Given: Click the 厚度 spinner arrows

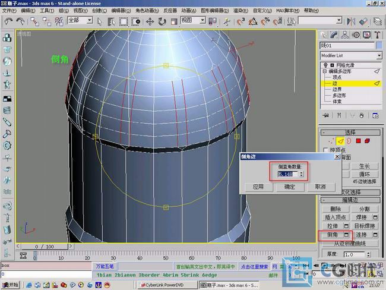Looking at the screenshot, I should tap(368, 254).
